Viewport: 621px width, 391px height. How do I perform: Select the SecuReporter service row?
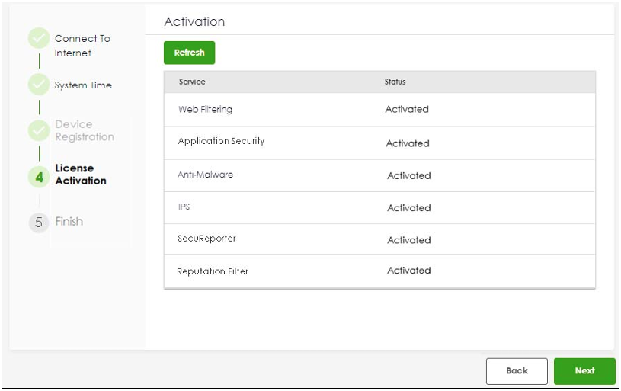point(379,239)
